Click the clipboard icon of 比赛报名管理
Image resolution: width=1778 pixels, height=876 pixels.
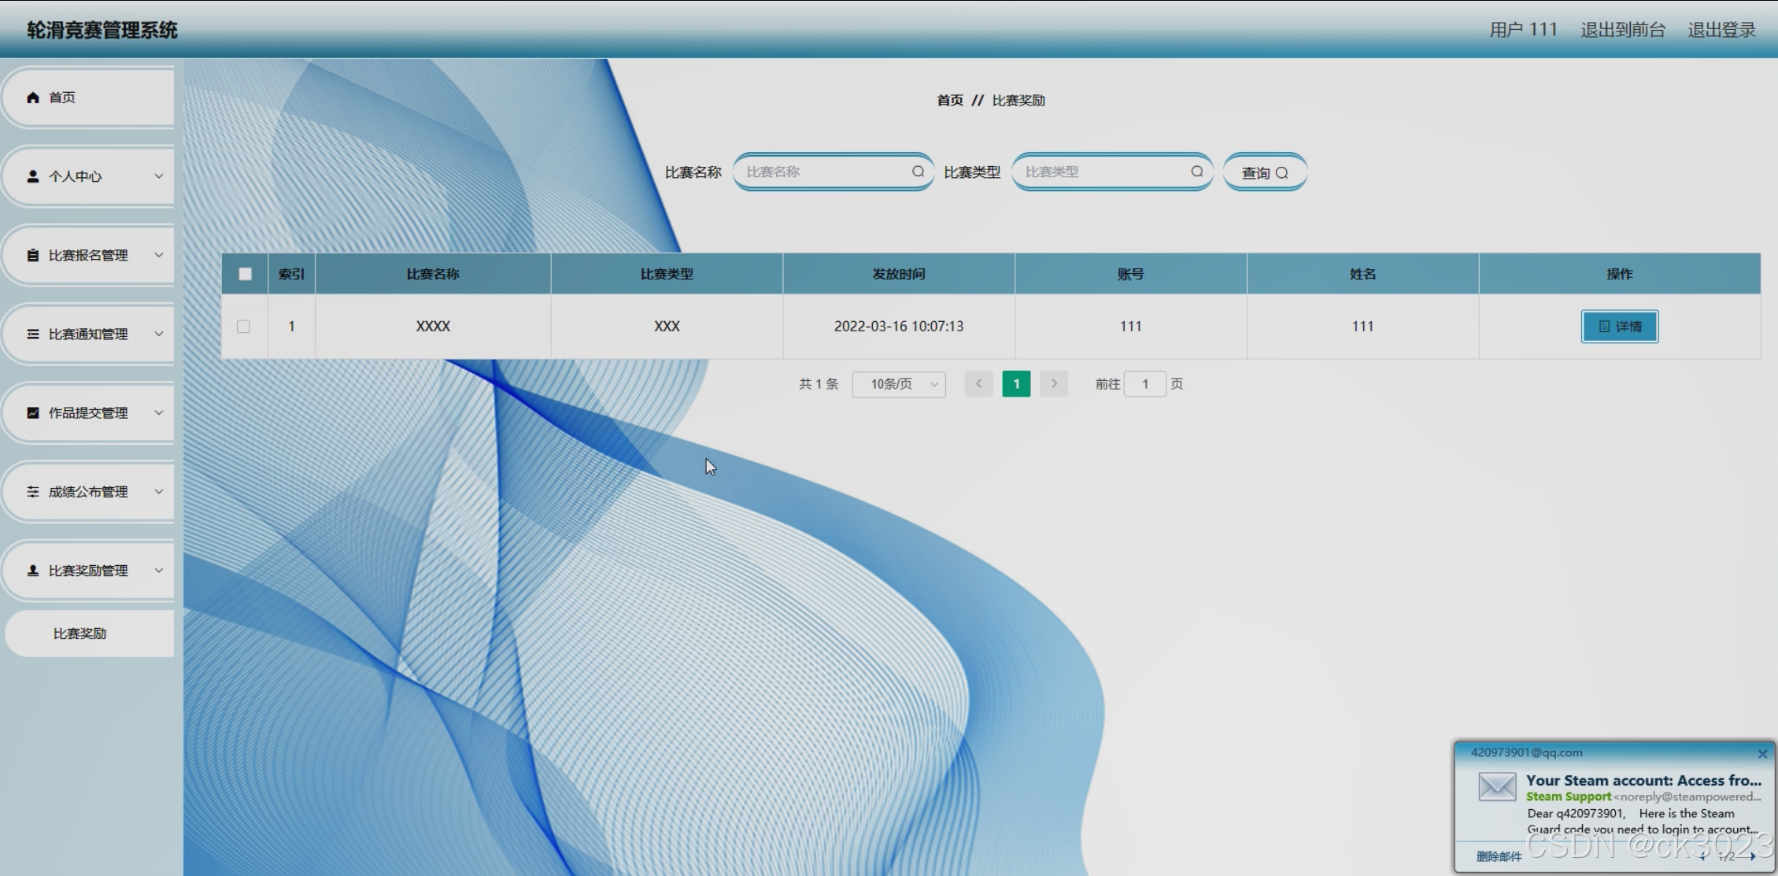[x=33, y=255]
